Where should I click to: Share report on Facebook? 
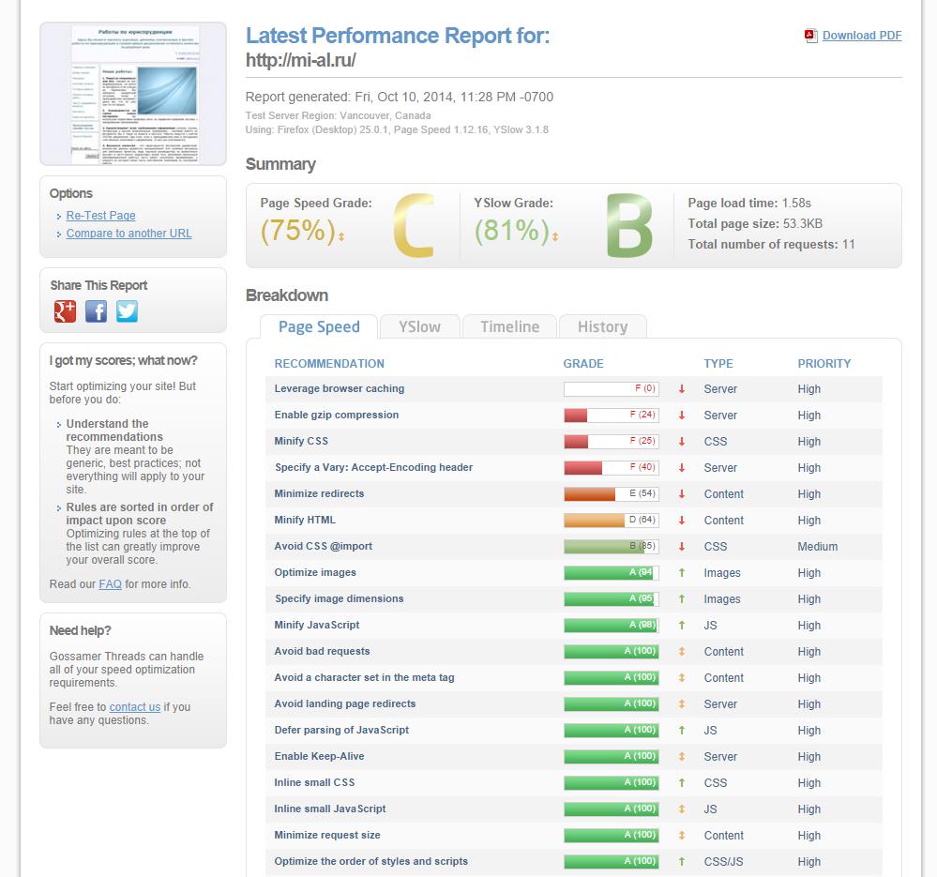96,311
